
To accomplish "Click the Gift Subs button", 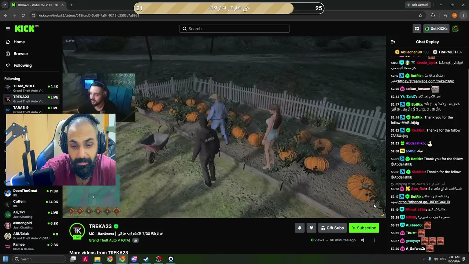I will (x=332, y=228).
